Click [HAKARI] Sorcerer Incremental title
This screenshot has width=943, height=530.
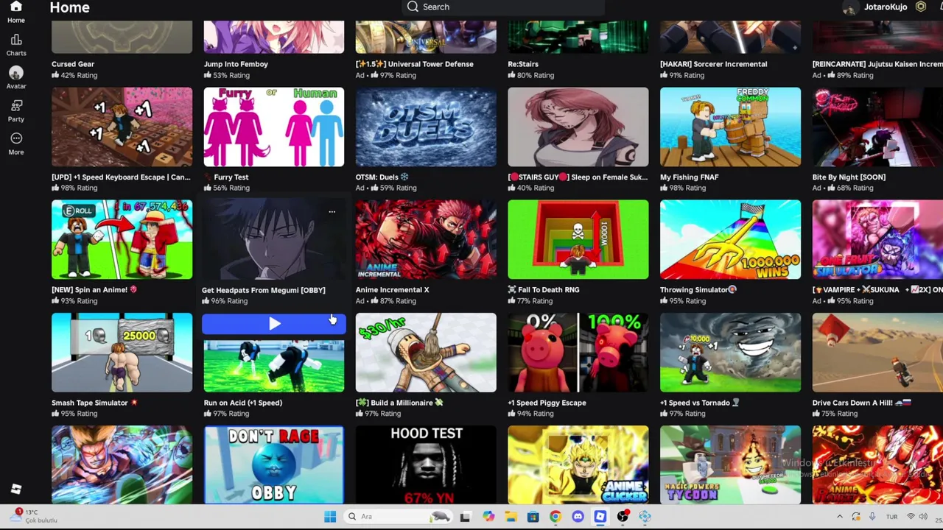(x=714, y=64)
